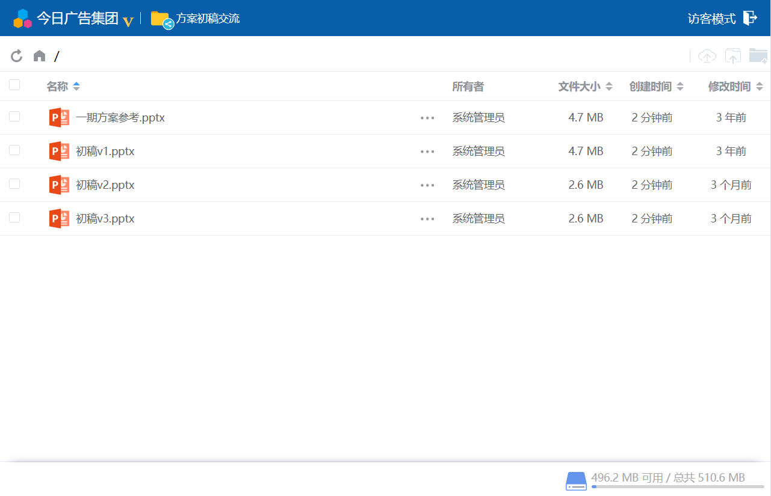Click the 文件大小 column header label
Image resolution: width=771 pixels, height=496 pixels.
(579, 87)
